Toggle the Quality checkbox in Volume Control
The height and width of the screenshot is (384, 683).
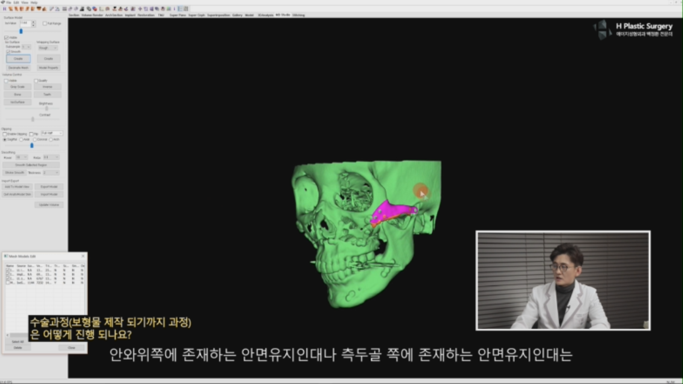point(36,81)
